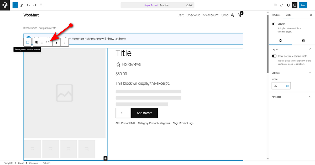The image size is (315, 165).
Task: Add a block with the canvas plus button
Action: [x=105, y=158]
